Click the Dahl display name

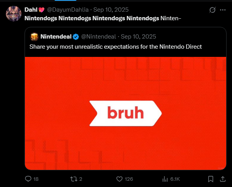click(x=31, y=10)
